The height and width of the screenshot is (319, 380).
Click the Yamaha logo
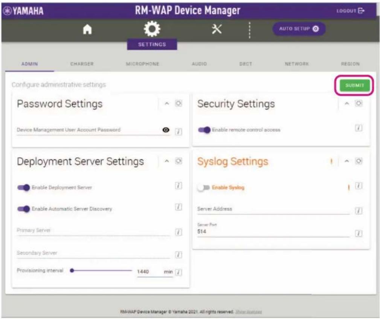pyautogui.click(x=24, y=11)
